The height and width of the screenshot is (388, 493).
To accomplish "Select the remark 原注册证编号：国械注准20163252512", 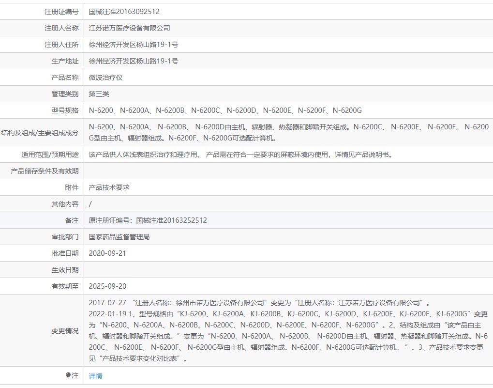I will pyautogui.click(x=148, y=220).
